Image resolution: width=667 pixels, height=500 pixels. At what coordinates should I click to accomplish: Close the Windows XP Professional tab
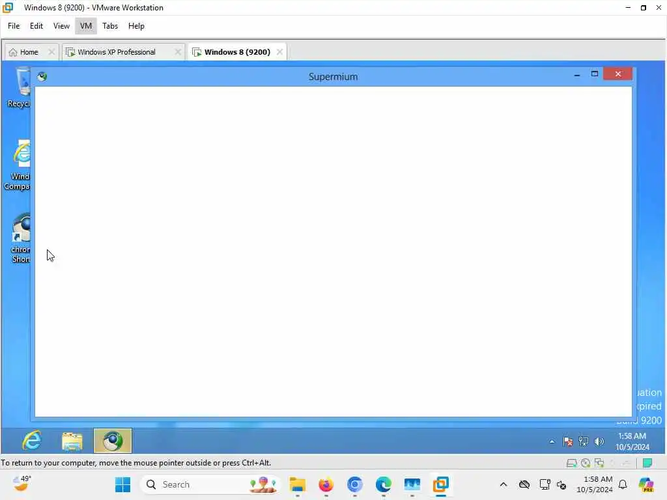(178, 52)
